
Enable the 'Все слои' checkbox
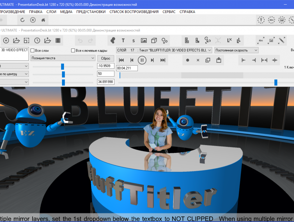coord(32,50)
